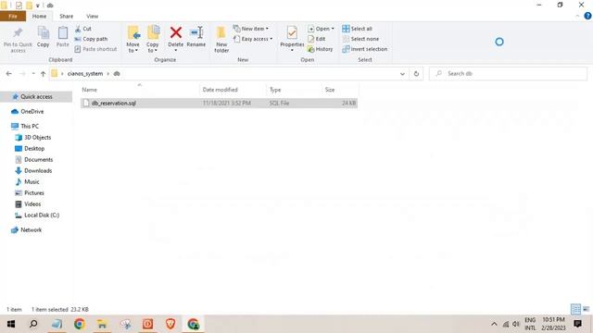Image resolution: width=593 pixels, height=333 pixels.
Task: Show file History
Action: pos(321,49)
